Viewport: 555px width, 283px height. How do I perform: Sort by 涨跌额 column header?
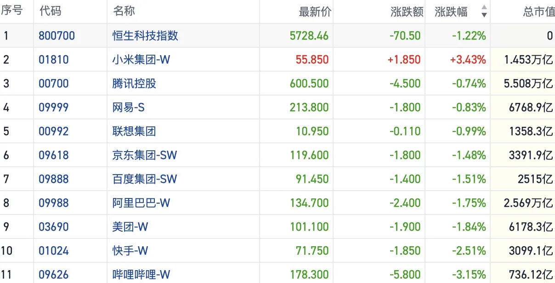(407, 12)
